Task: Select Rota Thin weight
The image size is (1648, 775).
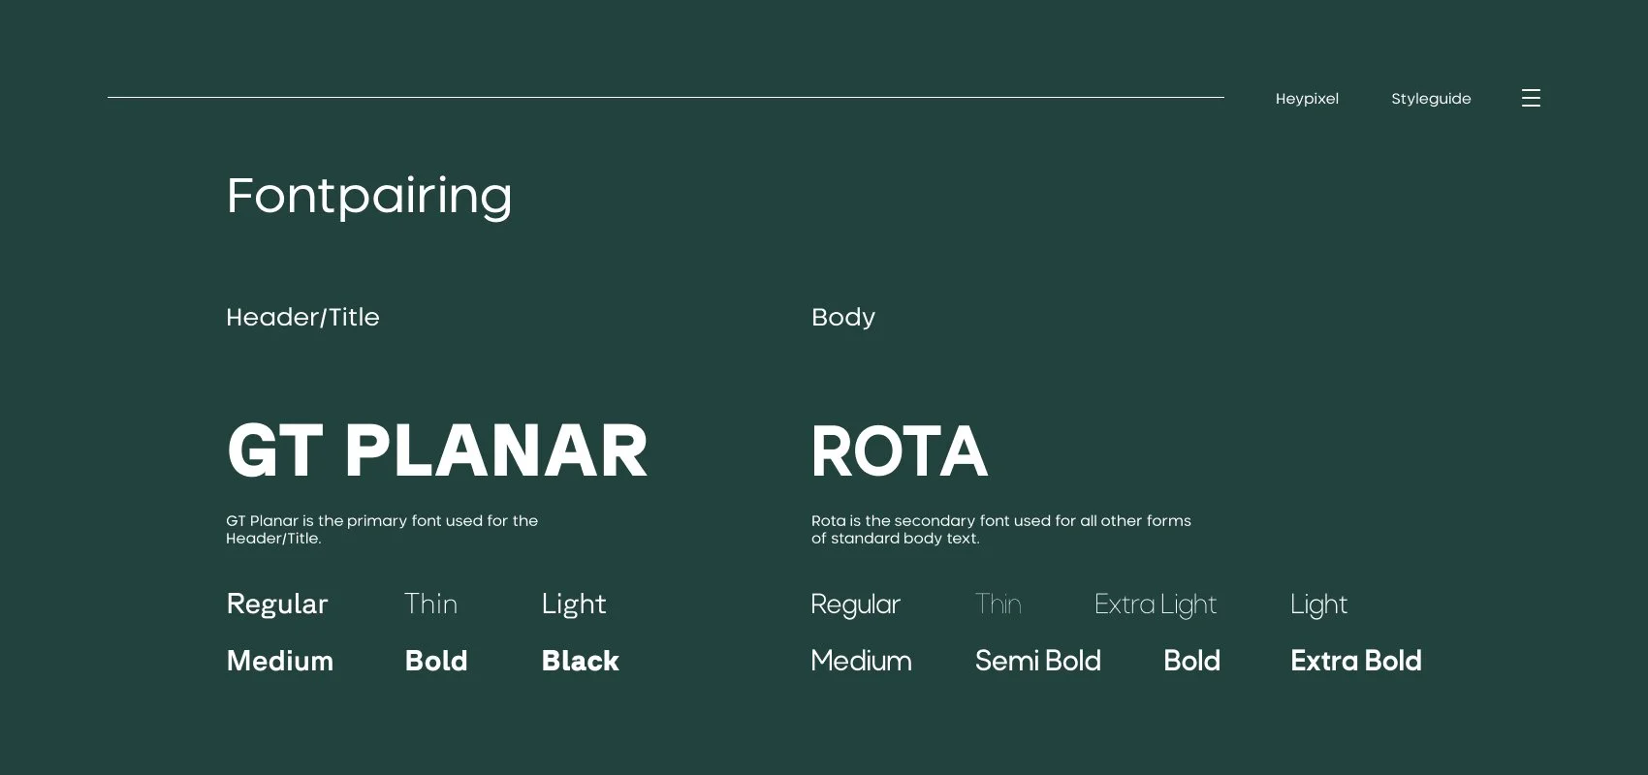Action: pyautogui.click(x=998, y=604)
